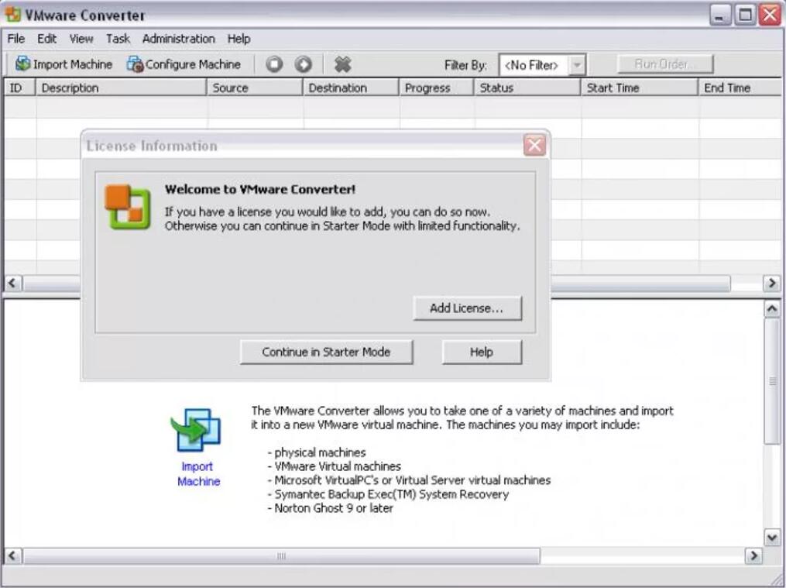This screenshot has width=786, height=588.
Task: Sort by the ID column header
Action: tap(19, 88)
